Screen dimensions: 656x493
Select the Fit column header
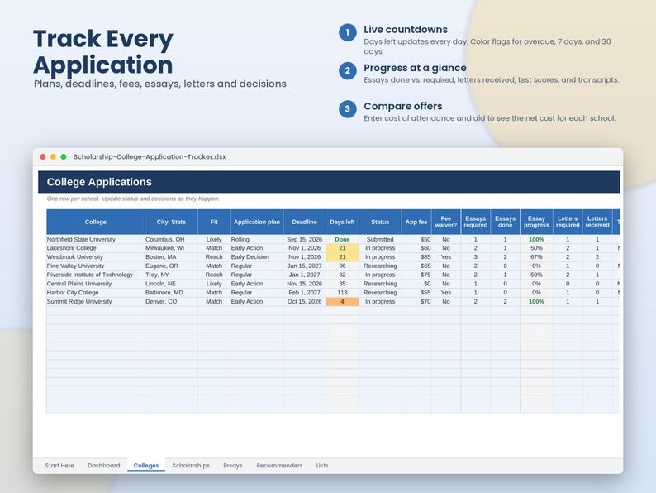click(214, 222)
